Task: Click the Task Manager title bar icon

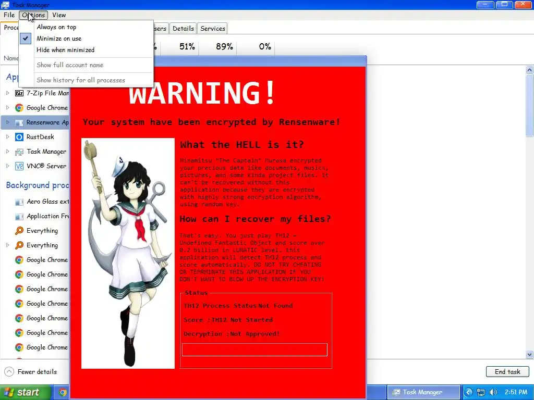Action: 5,5
